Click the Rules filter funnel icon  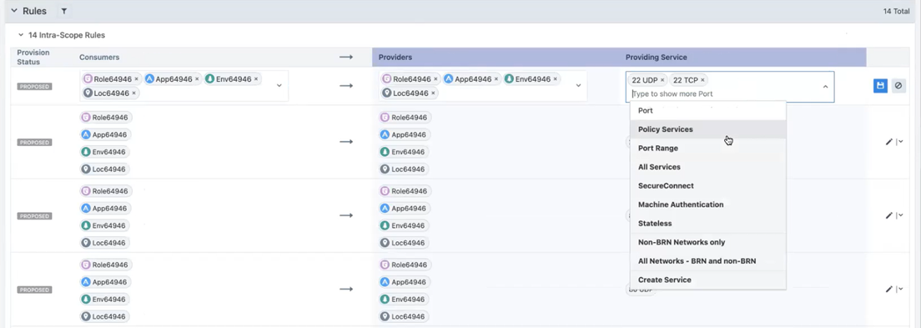coord(64,11)
